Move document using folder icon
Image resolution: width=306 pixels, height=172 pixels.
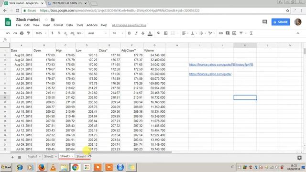53,20
